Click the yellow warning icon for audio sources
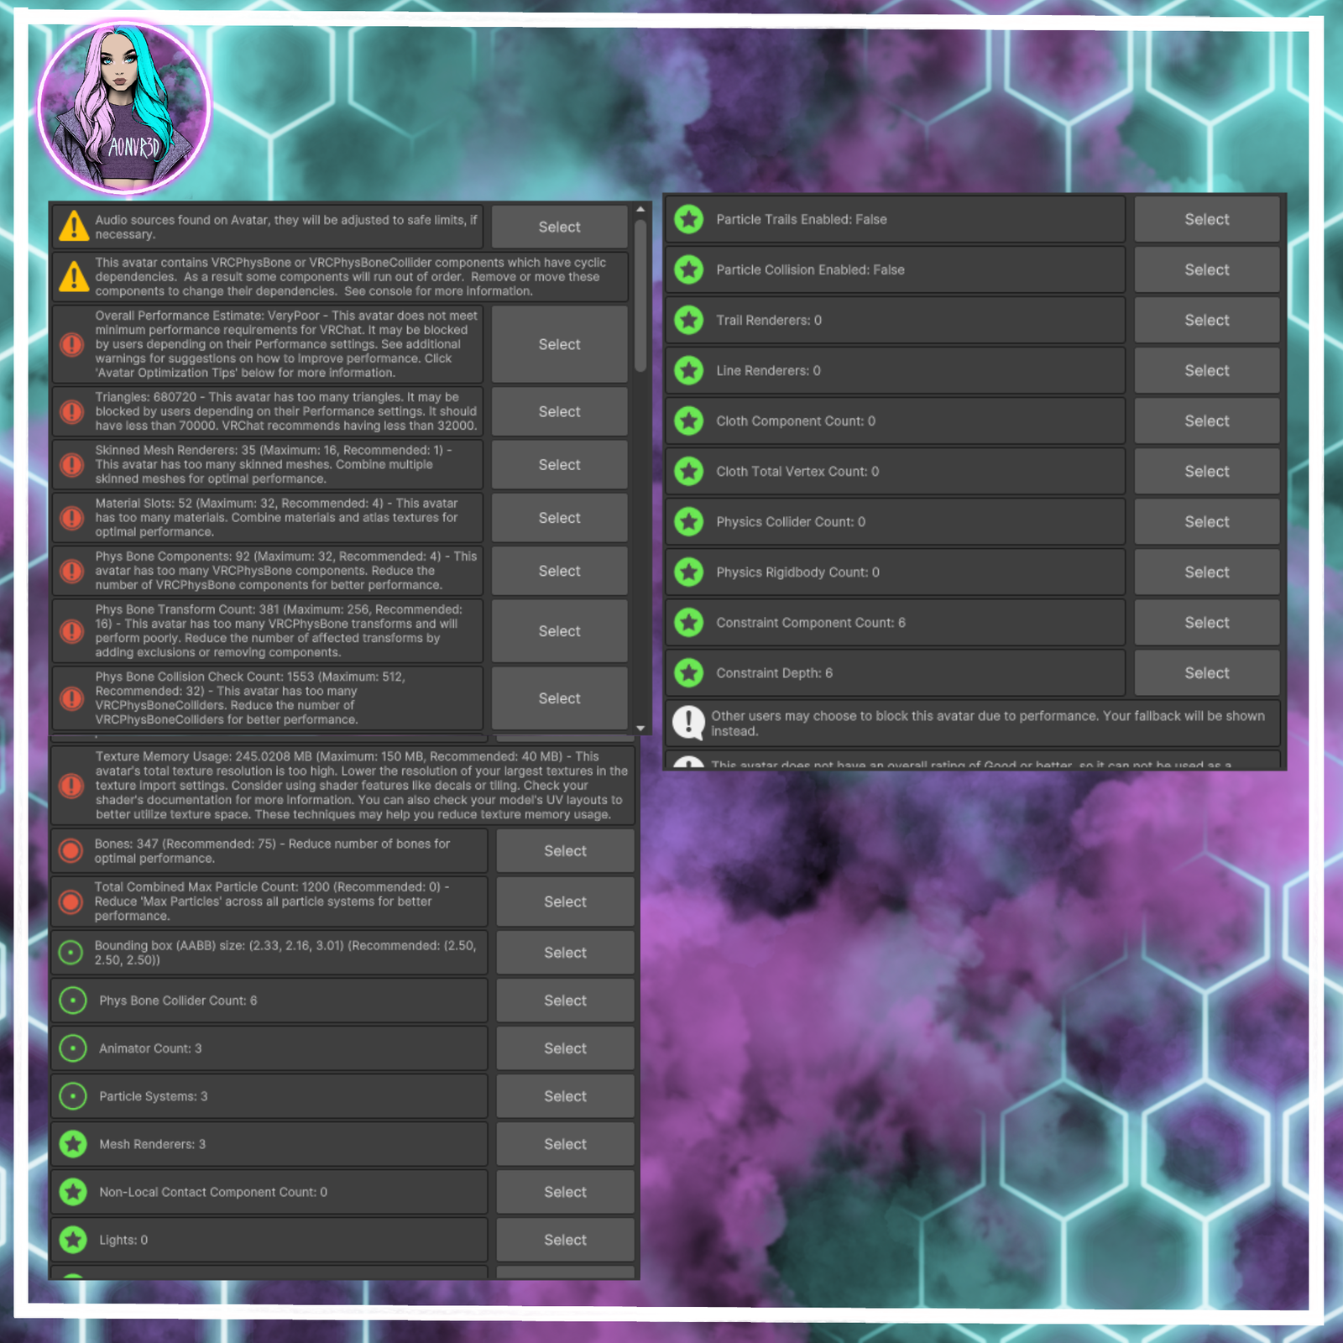The height and width of the screenshot is (1343, 1343). point(74,227)
